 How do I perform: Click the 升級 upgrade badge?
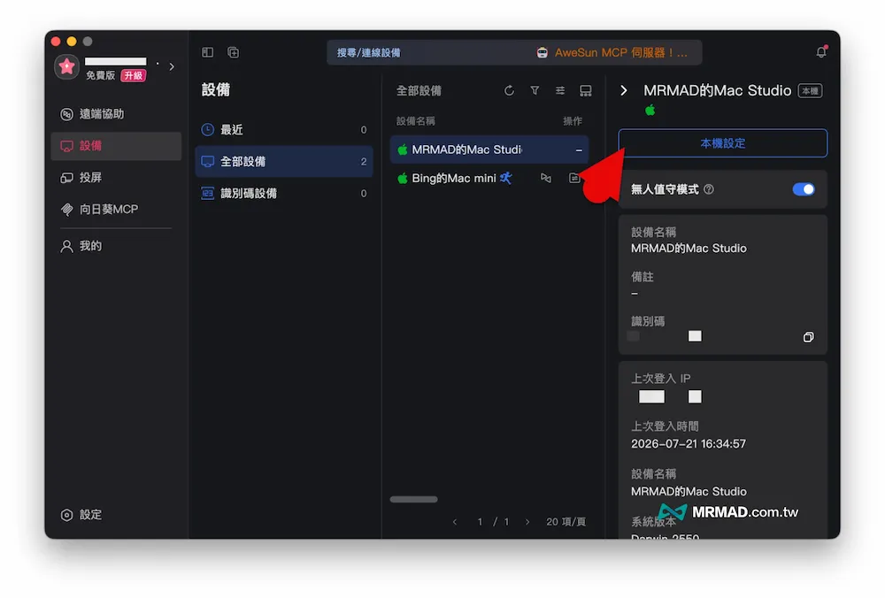click(x=134, y=75)
